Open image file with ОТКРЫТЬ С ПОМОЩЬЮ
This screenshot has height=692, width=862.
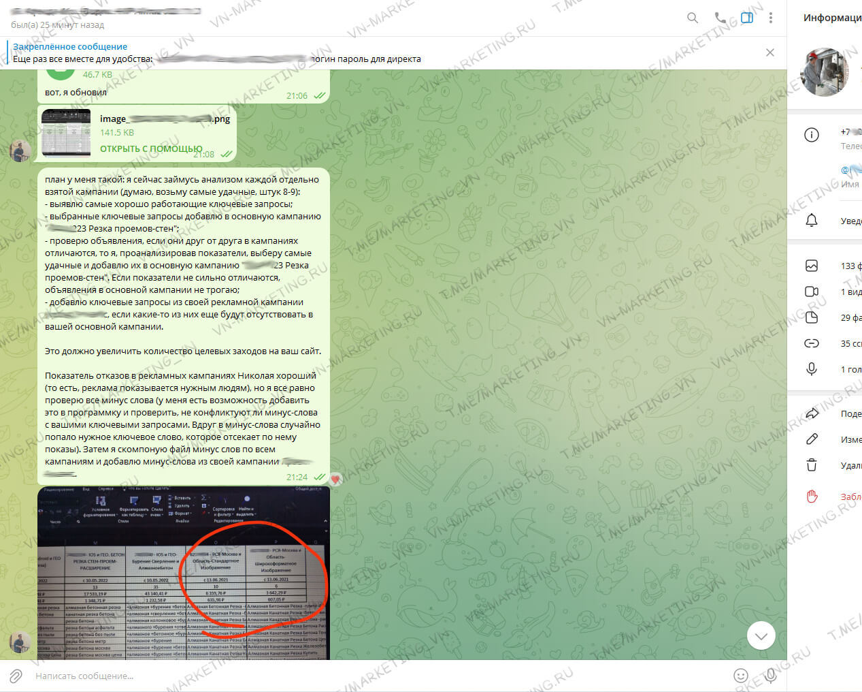(150, 148)
